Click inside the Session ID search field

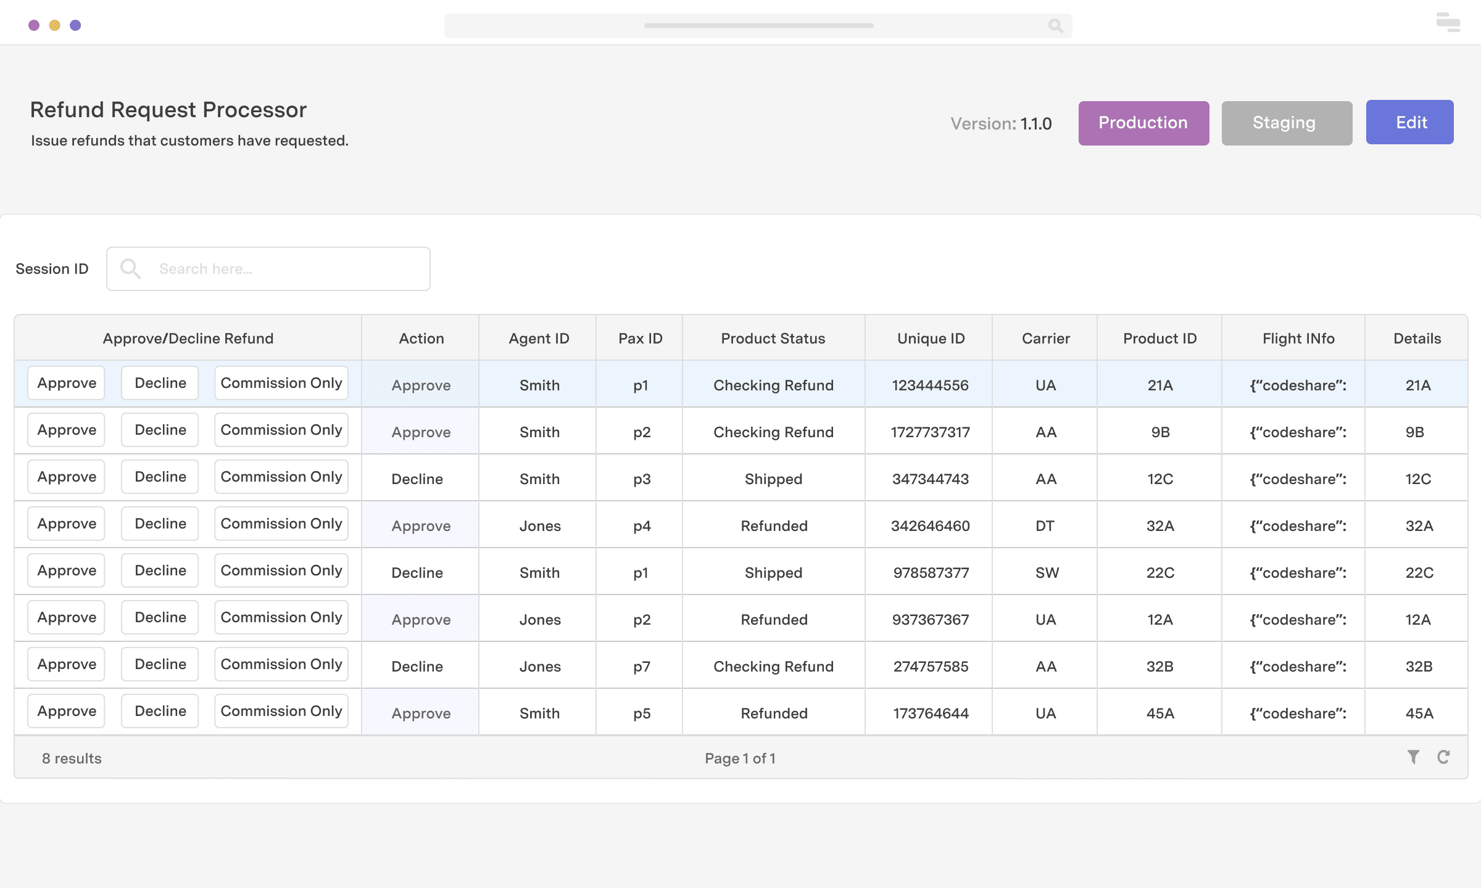(278, 268)
